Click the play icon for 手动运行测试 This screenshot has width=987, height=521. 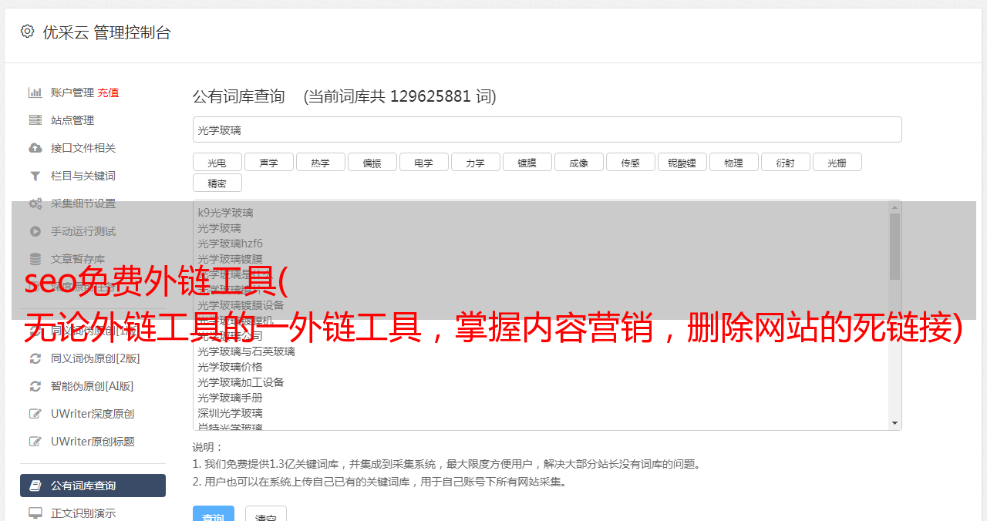(x=35, y=231)
